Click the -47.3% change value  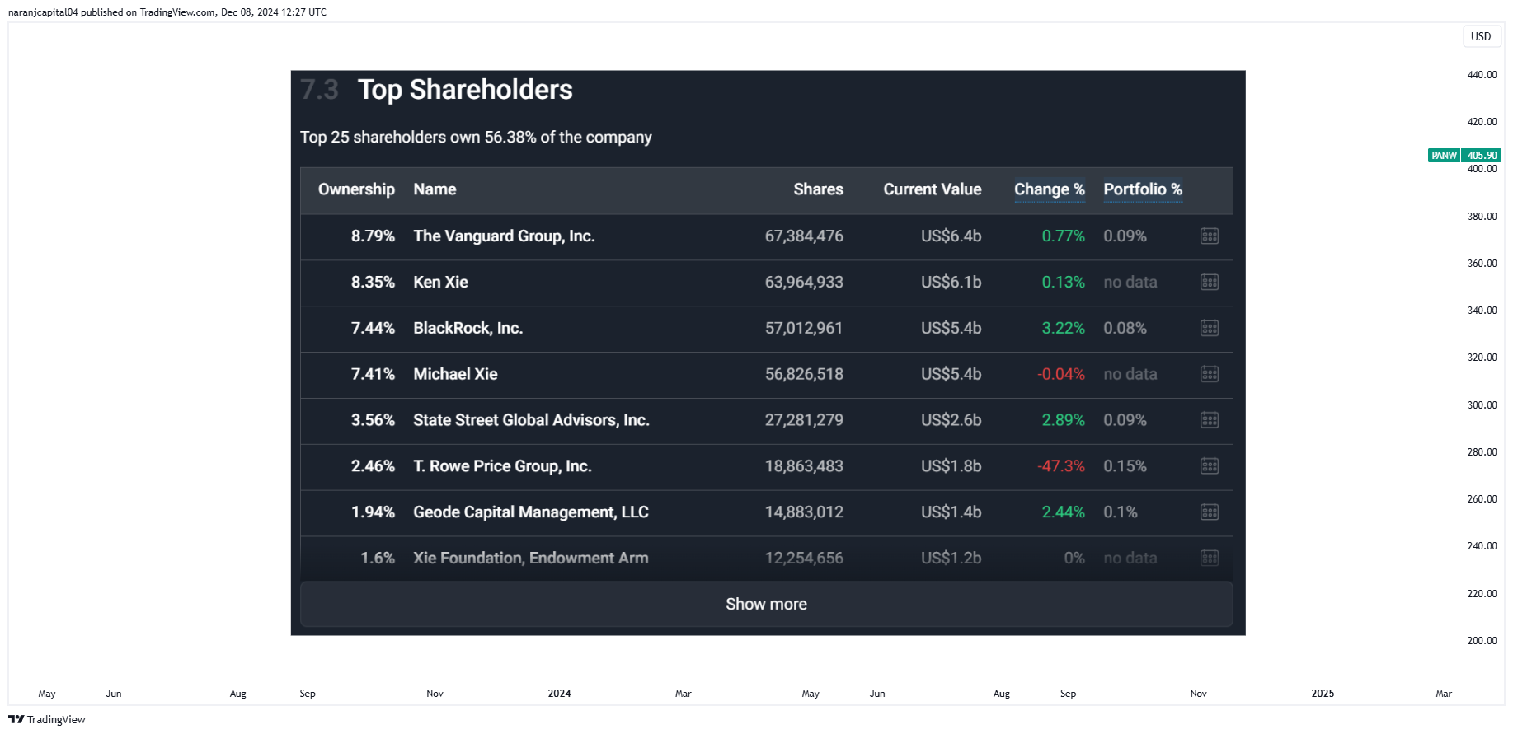1061,467
